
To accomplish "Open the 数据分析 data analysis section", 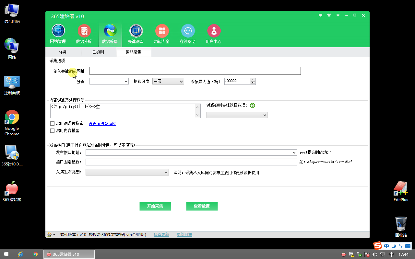I will pyautogui.click(x=84, y=34).
